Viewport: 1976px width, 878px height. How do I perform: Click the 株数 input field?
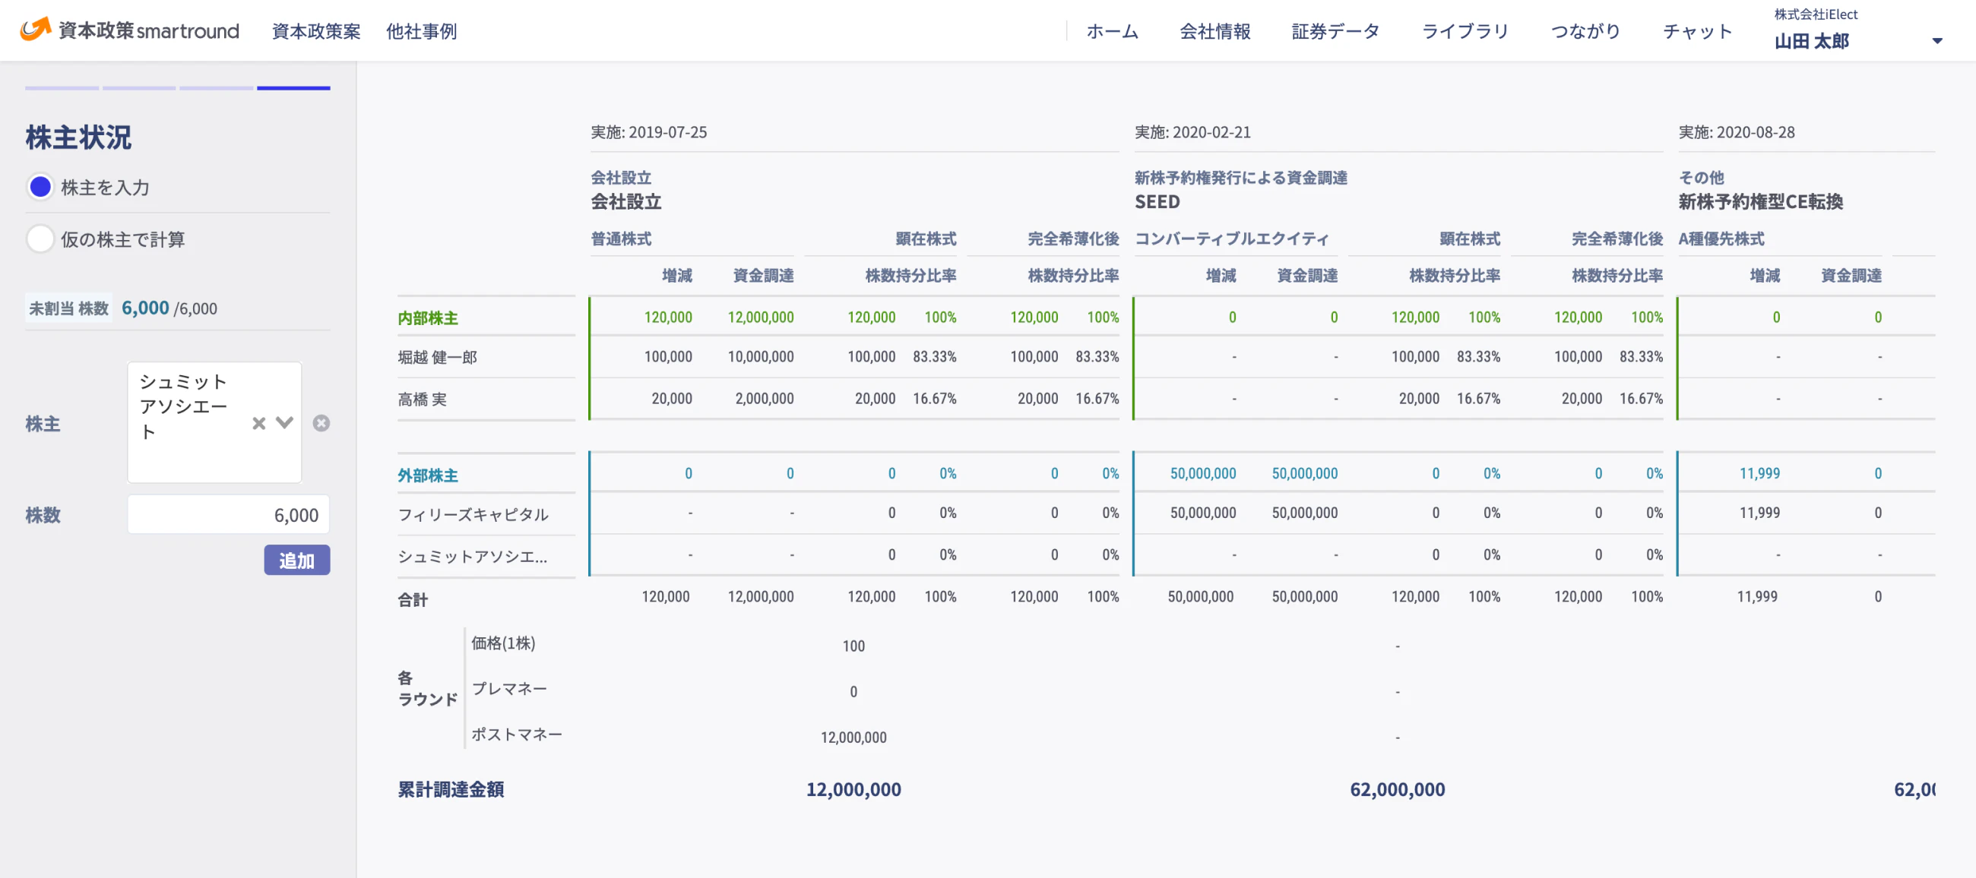(x=229, y=515)
